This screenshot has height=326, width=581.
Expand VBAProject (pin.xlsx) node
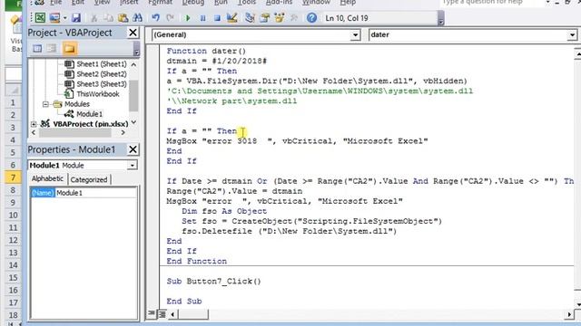[x=34, y=124]
